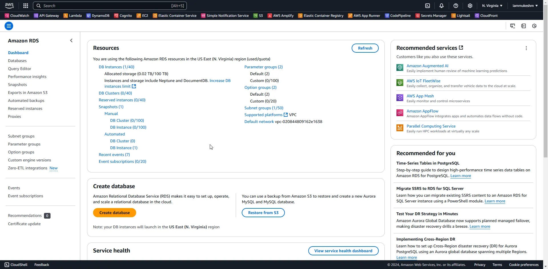The height and width of the screenshot is (269, 548).
Task: Open Secrets Manager from the favorites bar
Action: point(431,16)
